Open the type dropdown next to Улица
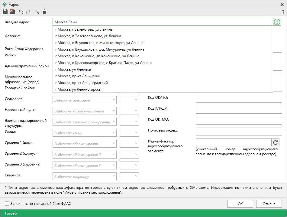Screen dimensions: 287x217 click(x=129, y=133)
